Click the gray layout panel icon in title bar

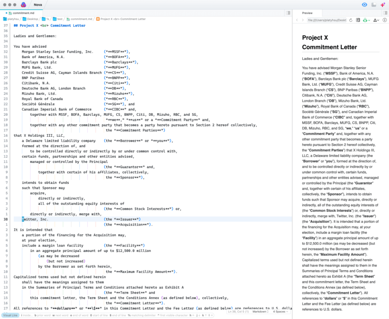[x=374, y=4]
